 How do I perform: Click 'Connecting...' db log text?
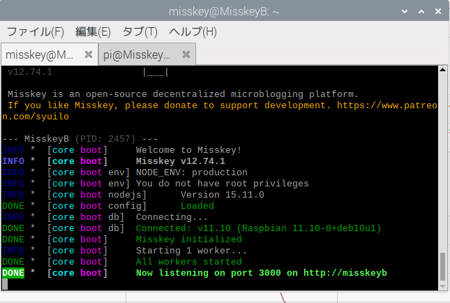172,217
